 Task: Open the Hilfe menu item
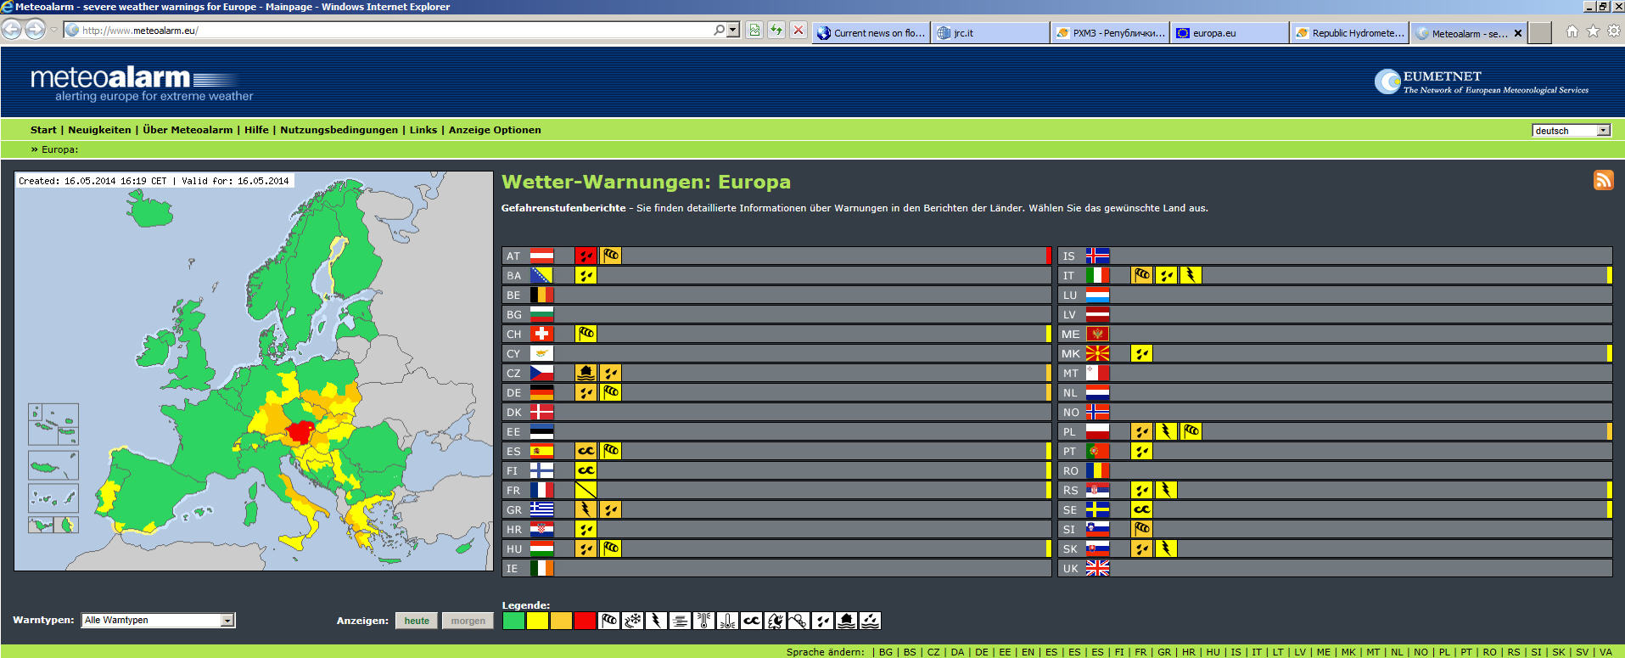pyautogui.click(x=256, y=130)
